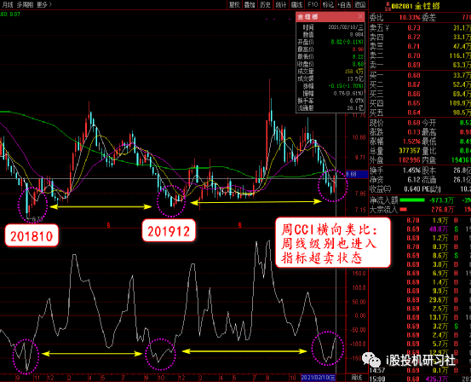Click the 返回 back button
Image resolution: width=471 pixels, height=382 pixels.
point(360,4)
